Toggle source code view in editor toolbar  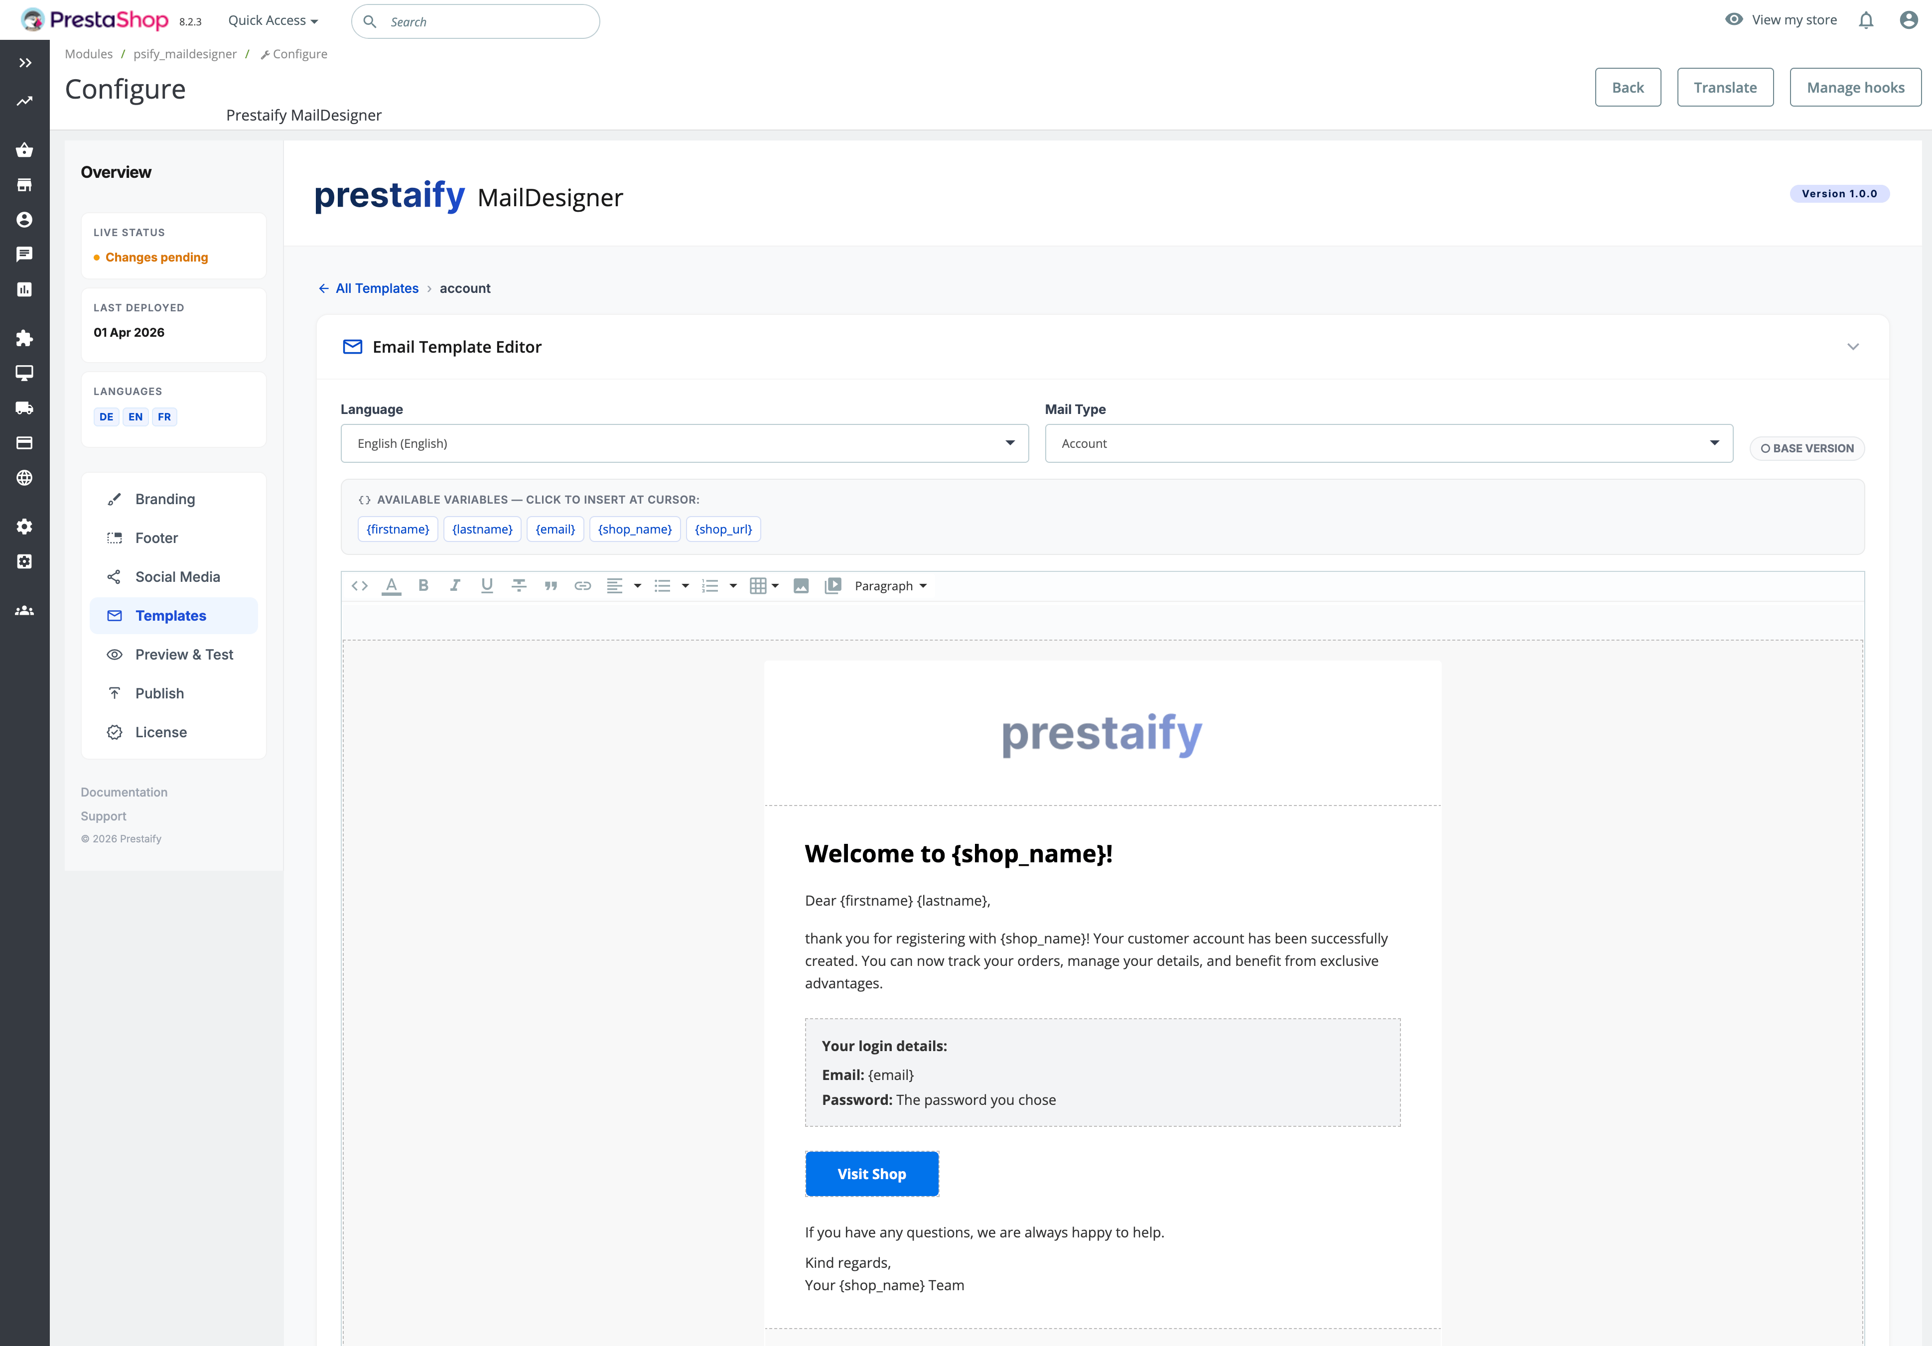coord(359,586)
